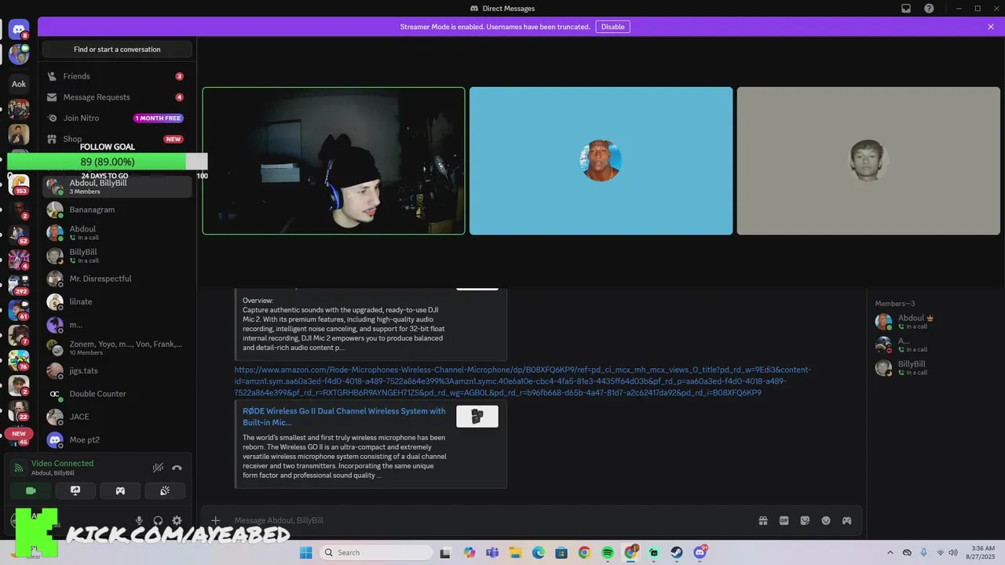The width and height of the screenshot is (1005, 565).
Task: Open Steam from the taskbar
Action: pyautogui.click(x=676, y=552)
